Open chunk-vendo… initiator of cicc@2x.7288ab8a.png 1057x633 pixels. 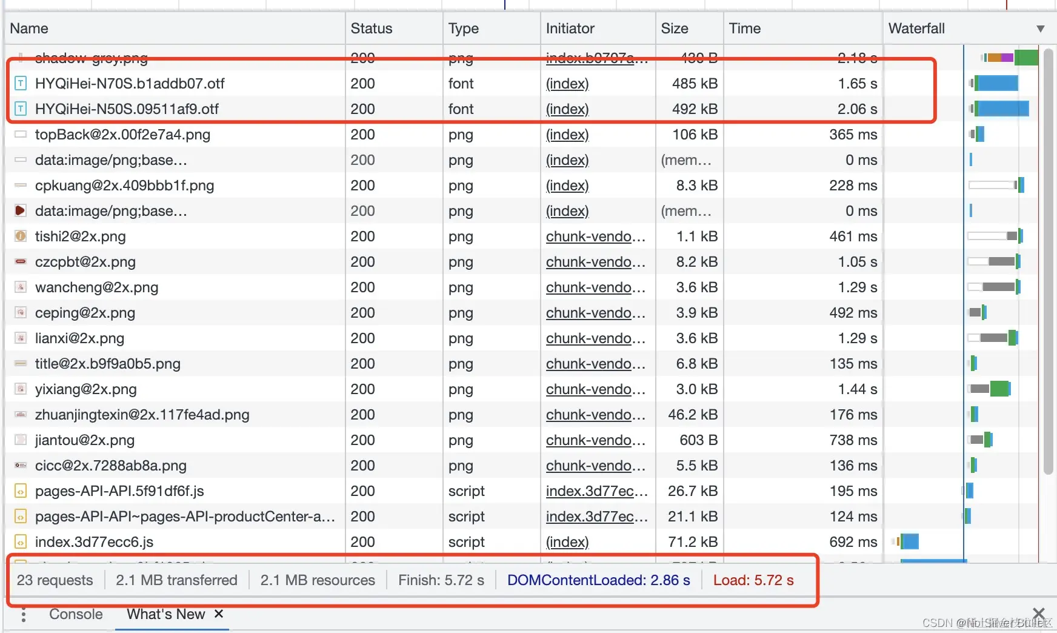[x=596, y=466]
